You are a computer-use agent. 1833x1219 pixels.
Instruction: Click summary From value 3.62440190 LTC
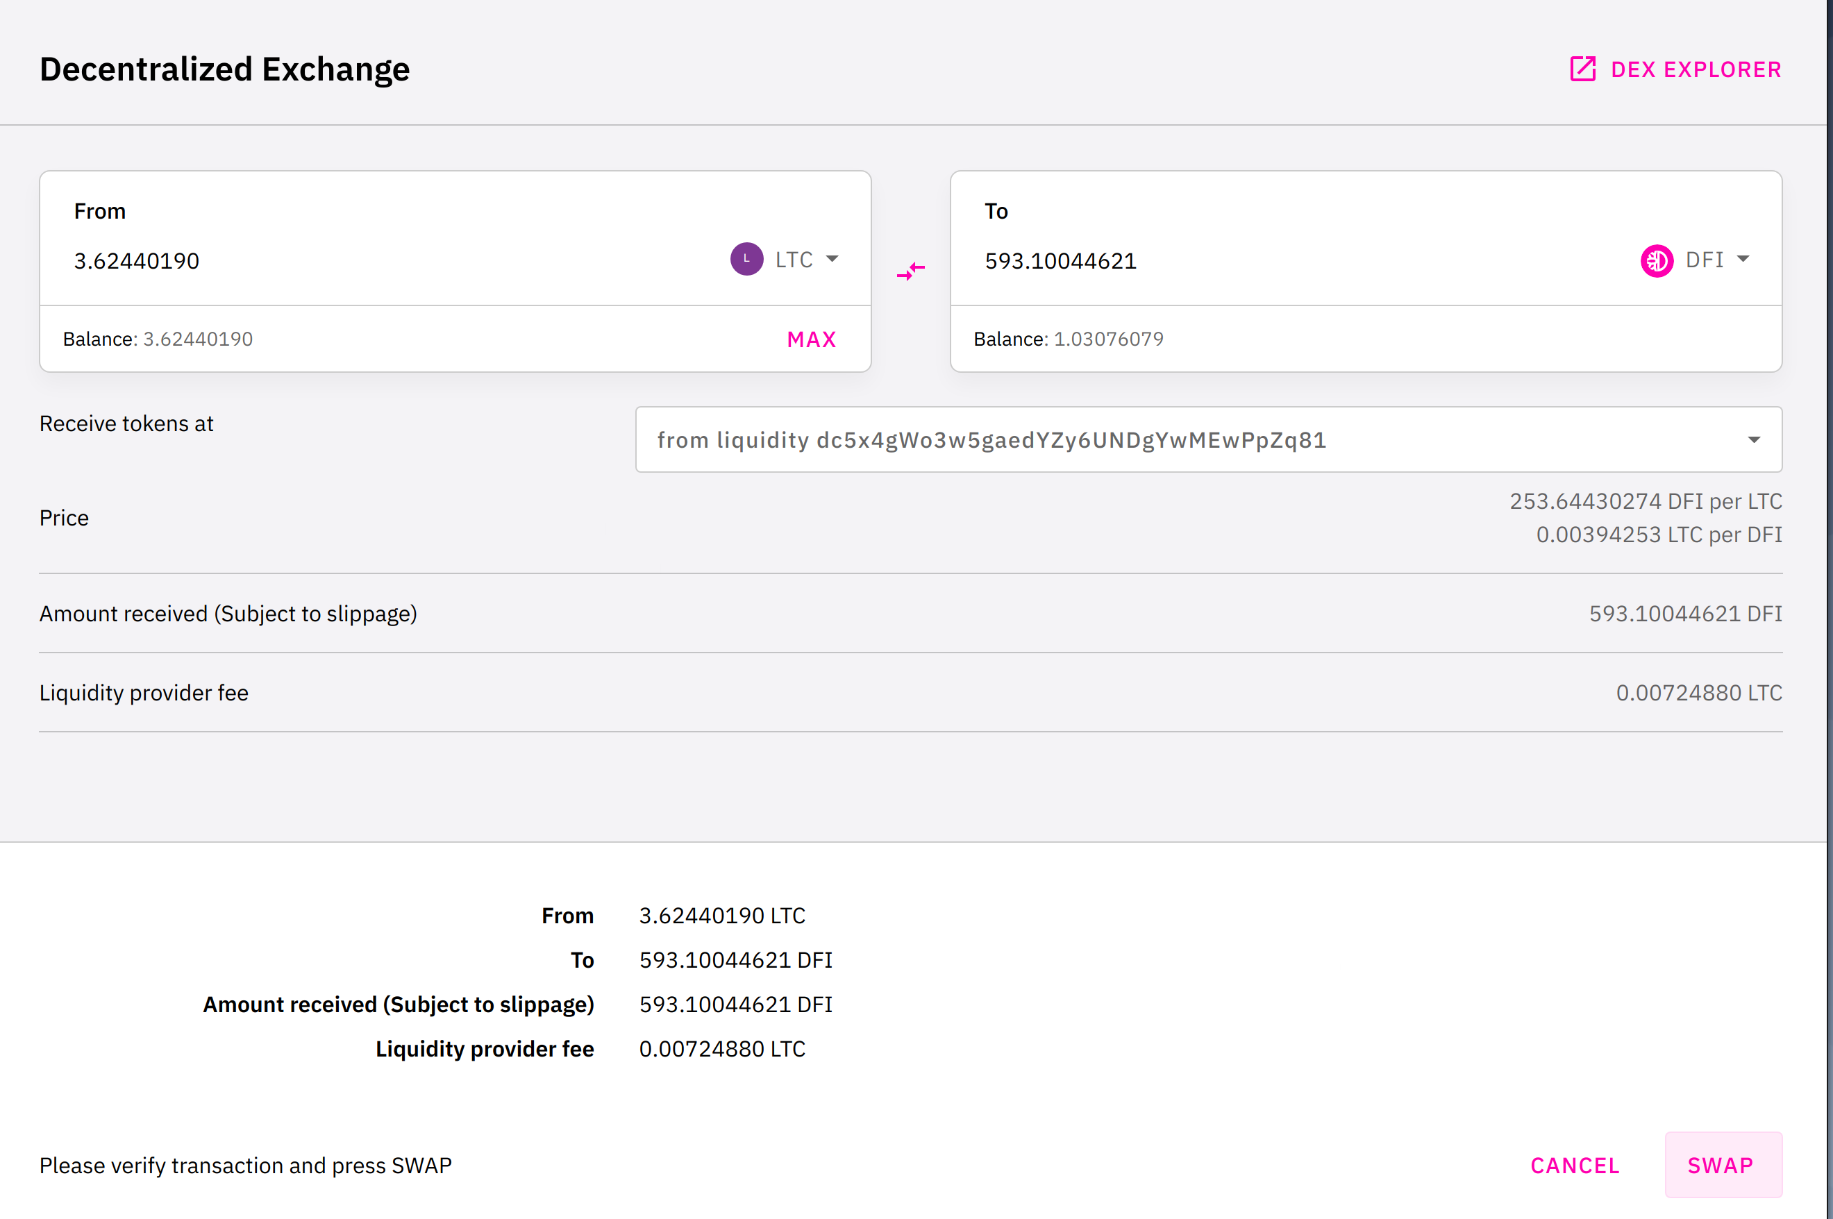[722, 916]
